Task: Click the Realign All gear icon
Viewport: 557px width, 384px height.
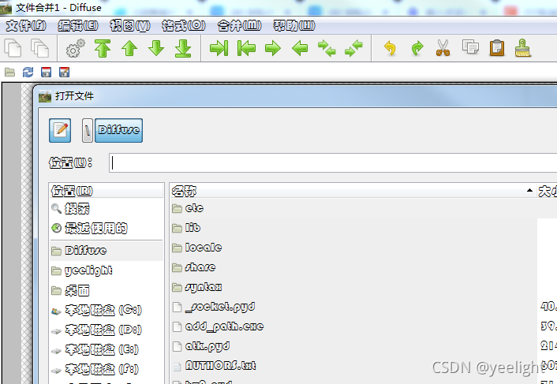Action: click(75, 48)
